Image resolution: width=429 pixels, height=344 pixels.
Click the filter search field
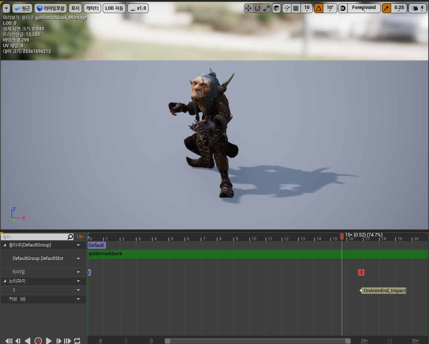pyautogui.click(x=34, y=237)
